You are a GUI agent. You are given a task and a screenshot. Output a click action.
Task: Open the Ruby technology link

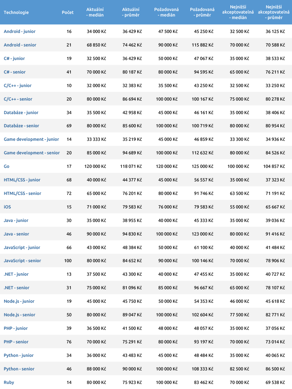(9, 382)
